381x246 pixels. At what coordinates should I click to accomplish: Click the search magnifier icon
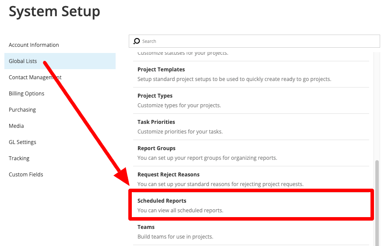pyautogui.click(x=137, y=41)
